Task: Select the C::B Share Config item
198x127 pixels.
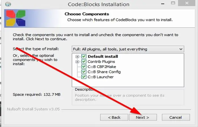Action: pyautogui.click(x=104, y=72)
